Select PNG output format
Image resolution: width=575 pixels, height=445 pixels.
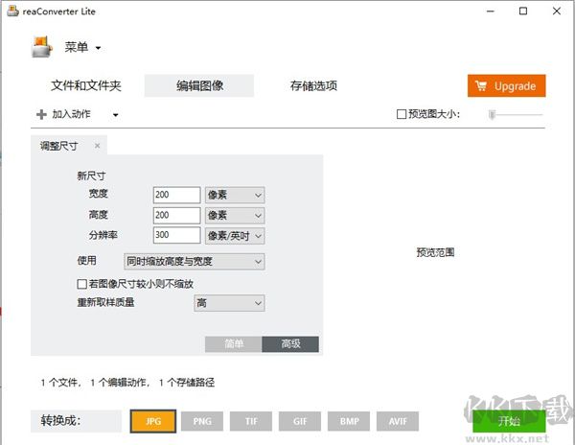(201, 420)
